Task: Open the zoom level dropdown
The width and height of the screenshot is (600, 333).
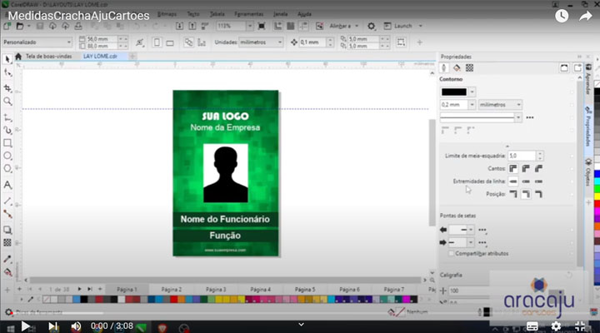Action: [x=249, y=26]
